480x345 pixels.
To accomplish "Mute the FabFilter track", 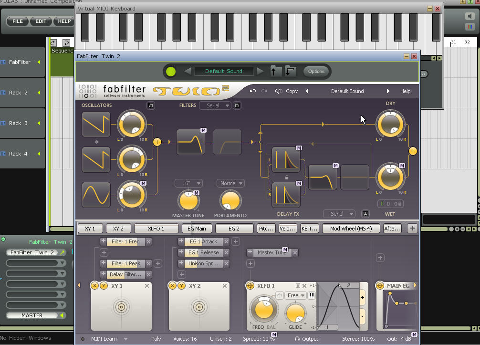I will [39, 62].
